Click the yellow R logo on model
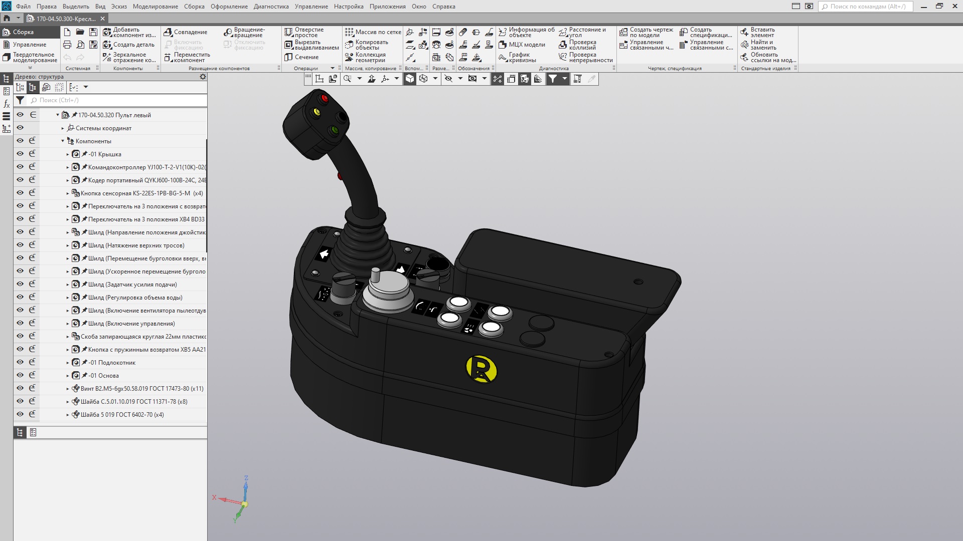 coord(481,369)
